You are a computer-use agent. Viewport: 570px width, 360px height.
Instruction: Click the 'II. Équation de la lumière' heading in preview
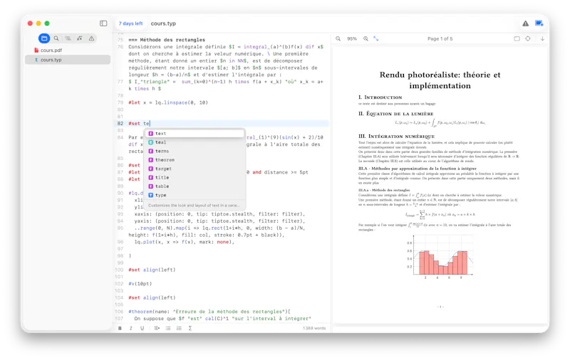[395, 114]
